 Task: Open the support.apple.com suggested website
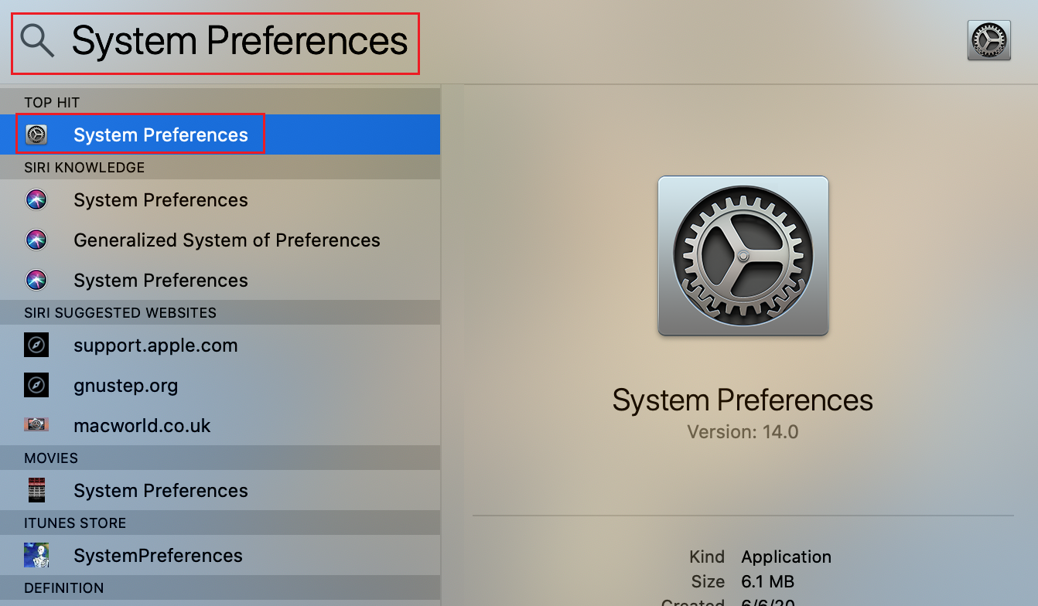click(x=220, y=345)
